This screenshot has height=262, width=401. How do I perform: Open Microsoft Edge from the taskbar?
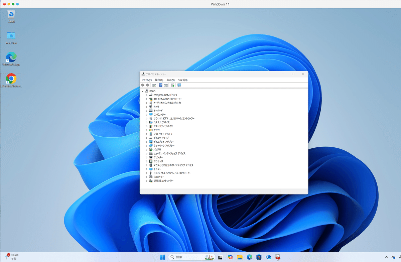tap(249, 257)
